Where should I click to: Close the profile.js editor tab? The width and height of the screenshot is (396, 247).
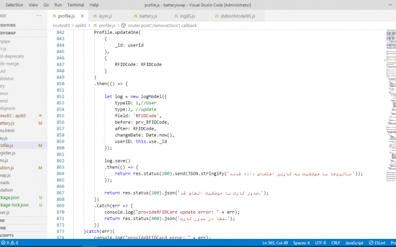point(82,16)
